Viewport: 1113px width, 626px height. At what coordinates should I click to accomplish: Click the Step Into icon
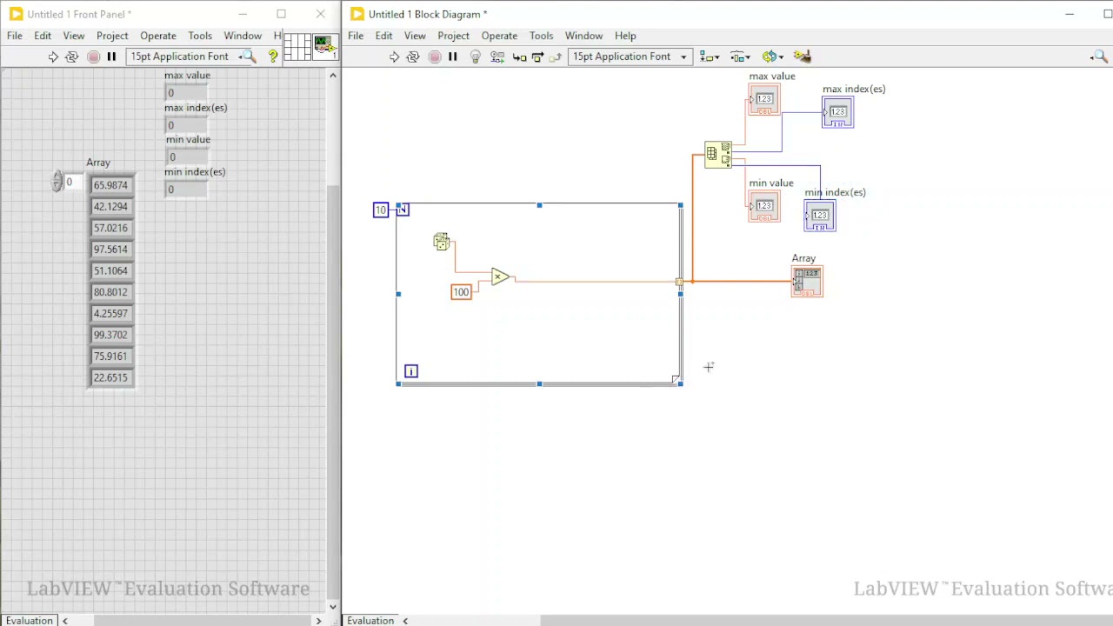519,57
